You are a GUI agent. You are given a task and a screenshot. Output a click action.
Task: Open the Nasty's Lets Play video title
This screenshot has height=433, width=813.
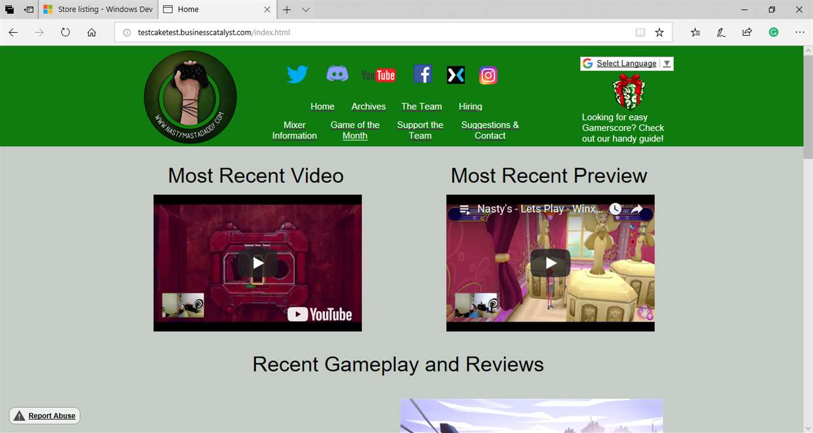(x=540, y=209)
